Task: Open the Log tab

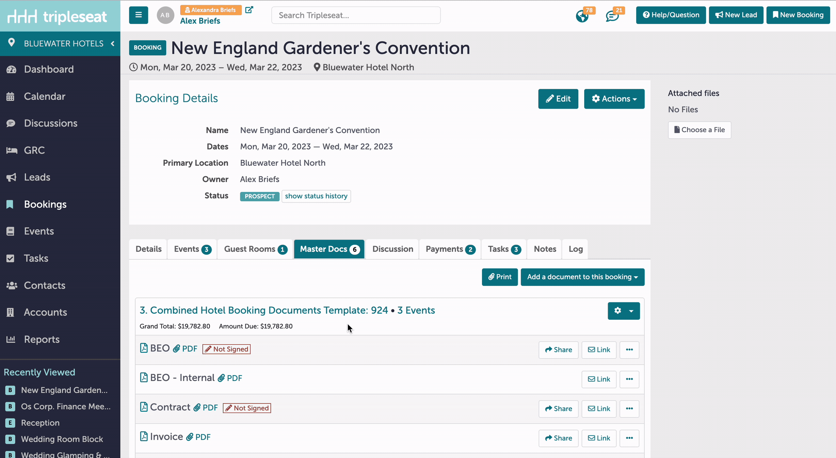Action: point(575,249)
